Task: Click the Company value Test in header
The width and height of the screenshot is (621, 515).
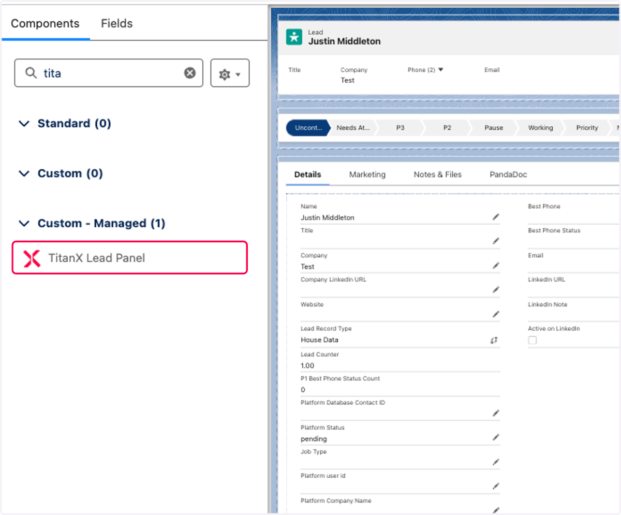Action: pyautogui.click(x=347, y=80)
